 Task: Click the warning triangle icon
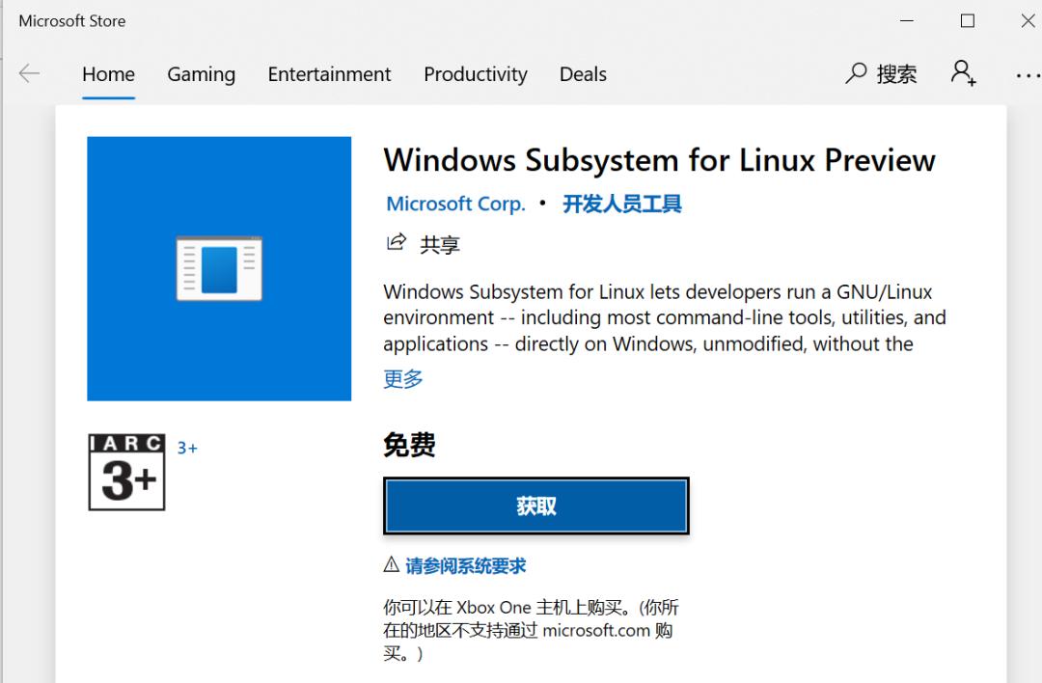(x=391, y=564)
